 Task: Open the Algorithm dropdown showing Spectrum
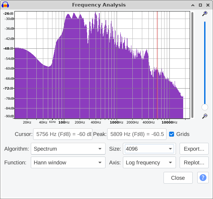[x=68, y=149]
